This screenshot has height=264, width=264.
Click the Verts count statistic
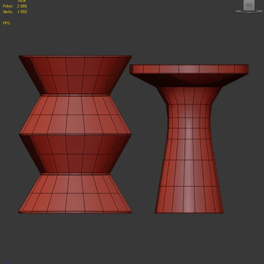[x=15, y=12]
